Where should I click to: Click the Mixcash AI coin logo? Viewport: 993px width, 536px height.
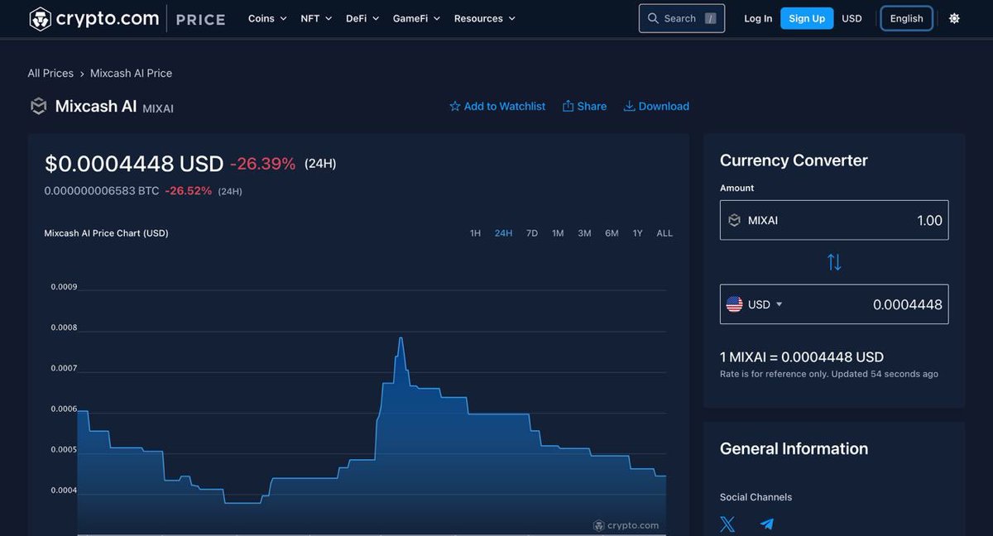click(38, 106)
